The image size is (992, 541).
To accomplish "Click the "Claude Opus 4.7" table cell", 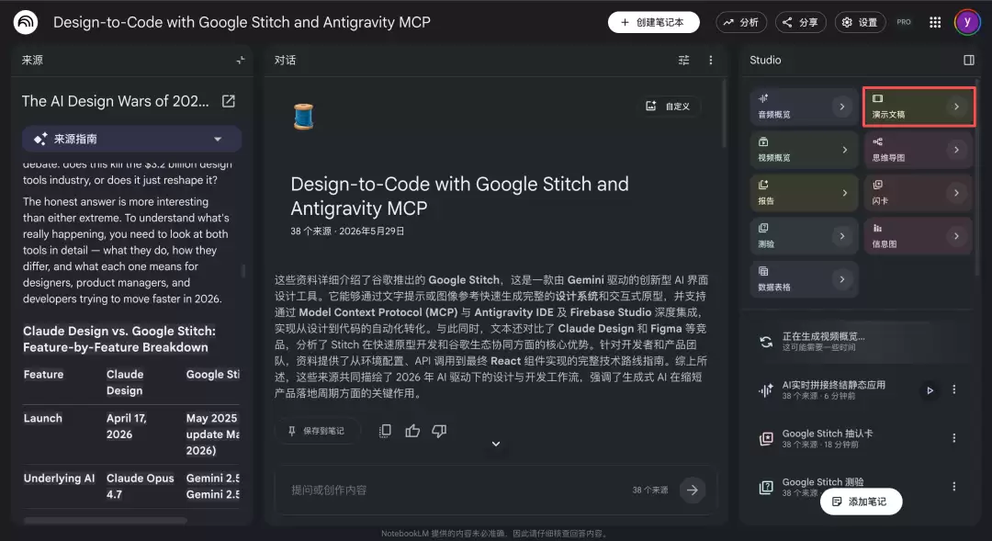I will [140, 487].
